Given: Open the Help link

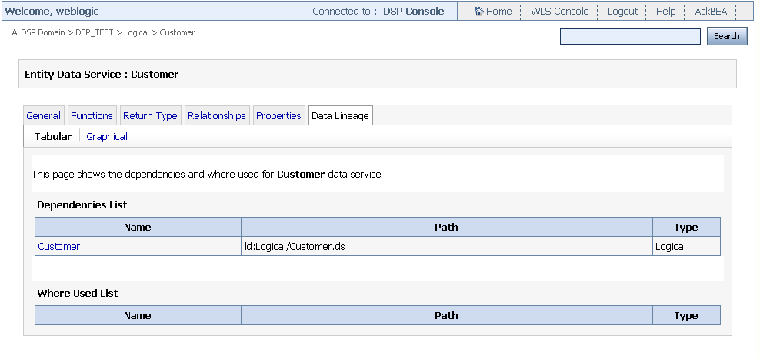Looking at the screenshot, I should (665, 11).
